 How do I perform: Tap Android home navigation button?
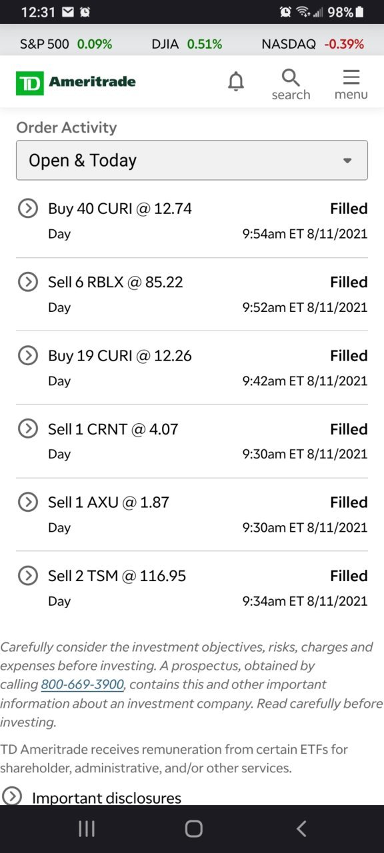coord(193,828)
